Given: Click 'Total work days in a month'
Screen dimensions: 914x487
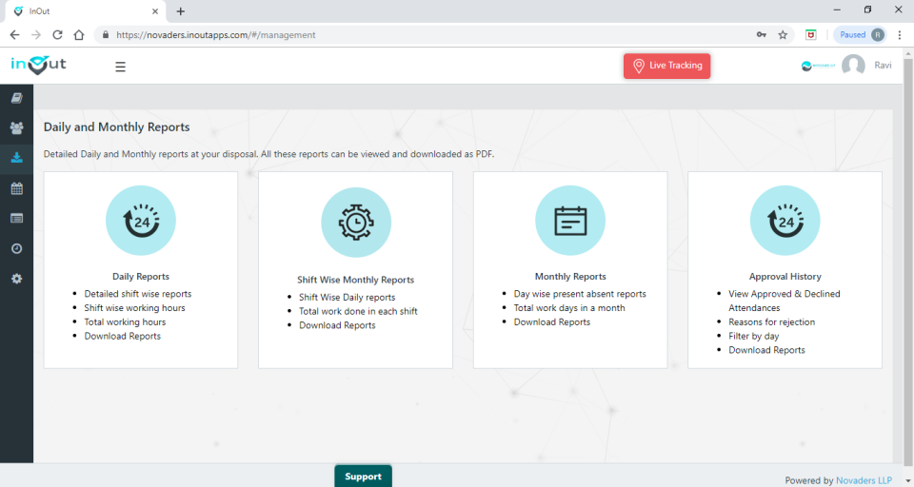Looking at the screenshot, I should click(569, 308).
